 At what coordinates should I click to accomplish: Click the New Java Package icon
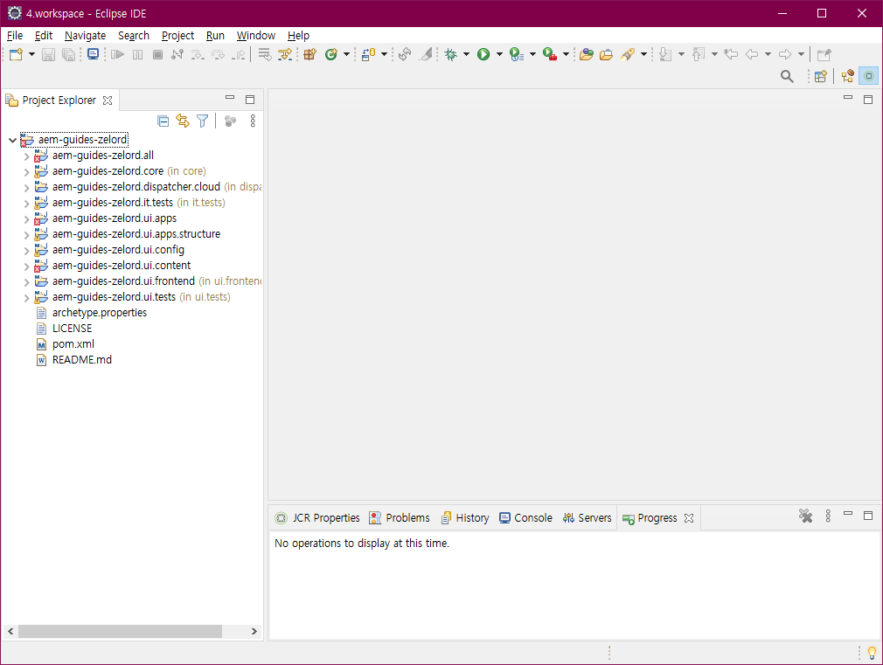pos(309,55)
